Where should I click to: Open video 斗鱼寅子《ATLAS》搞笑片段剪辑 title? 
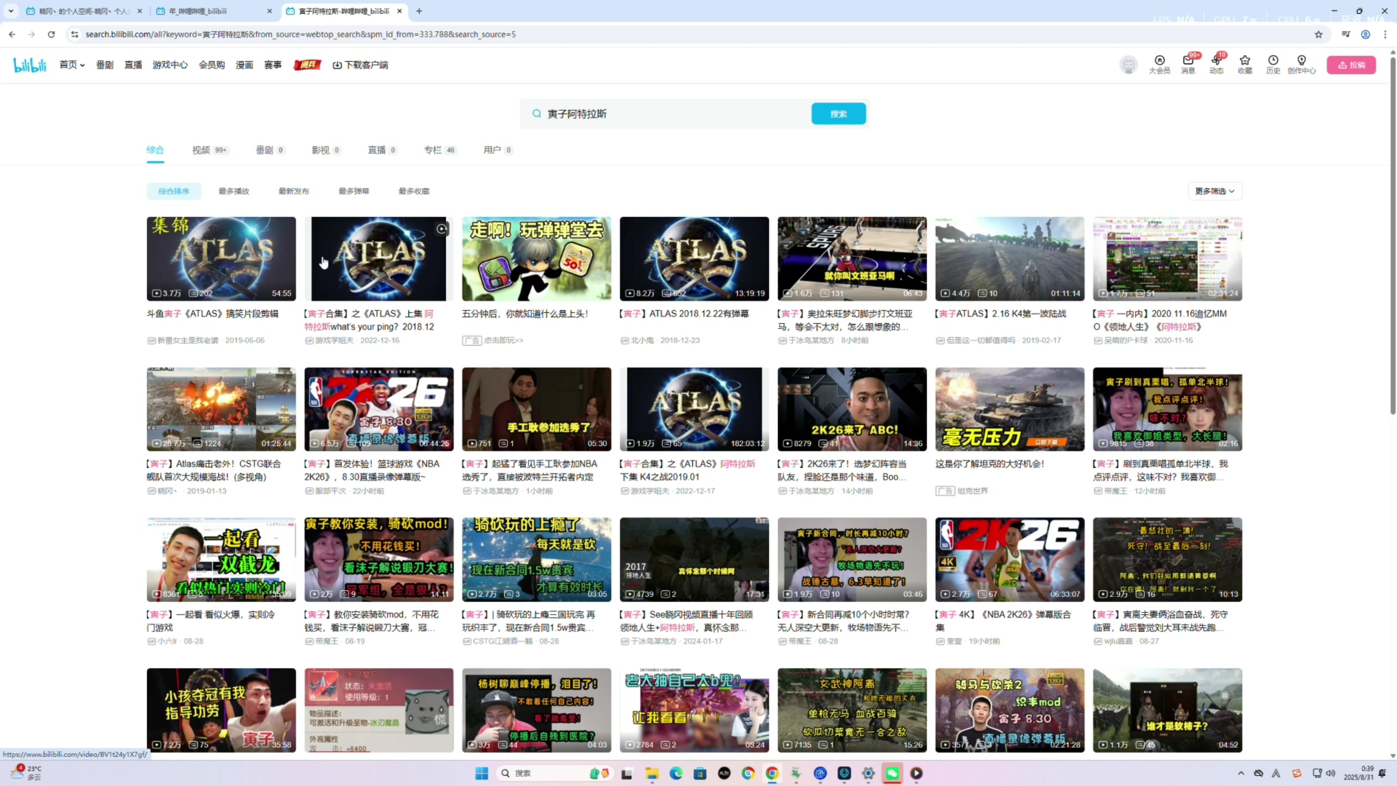(213, 314)
